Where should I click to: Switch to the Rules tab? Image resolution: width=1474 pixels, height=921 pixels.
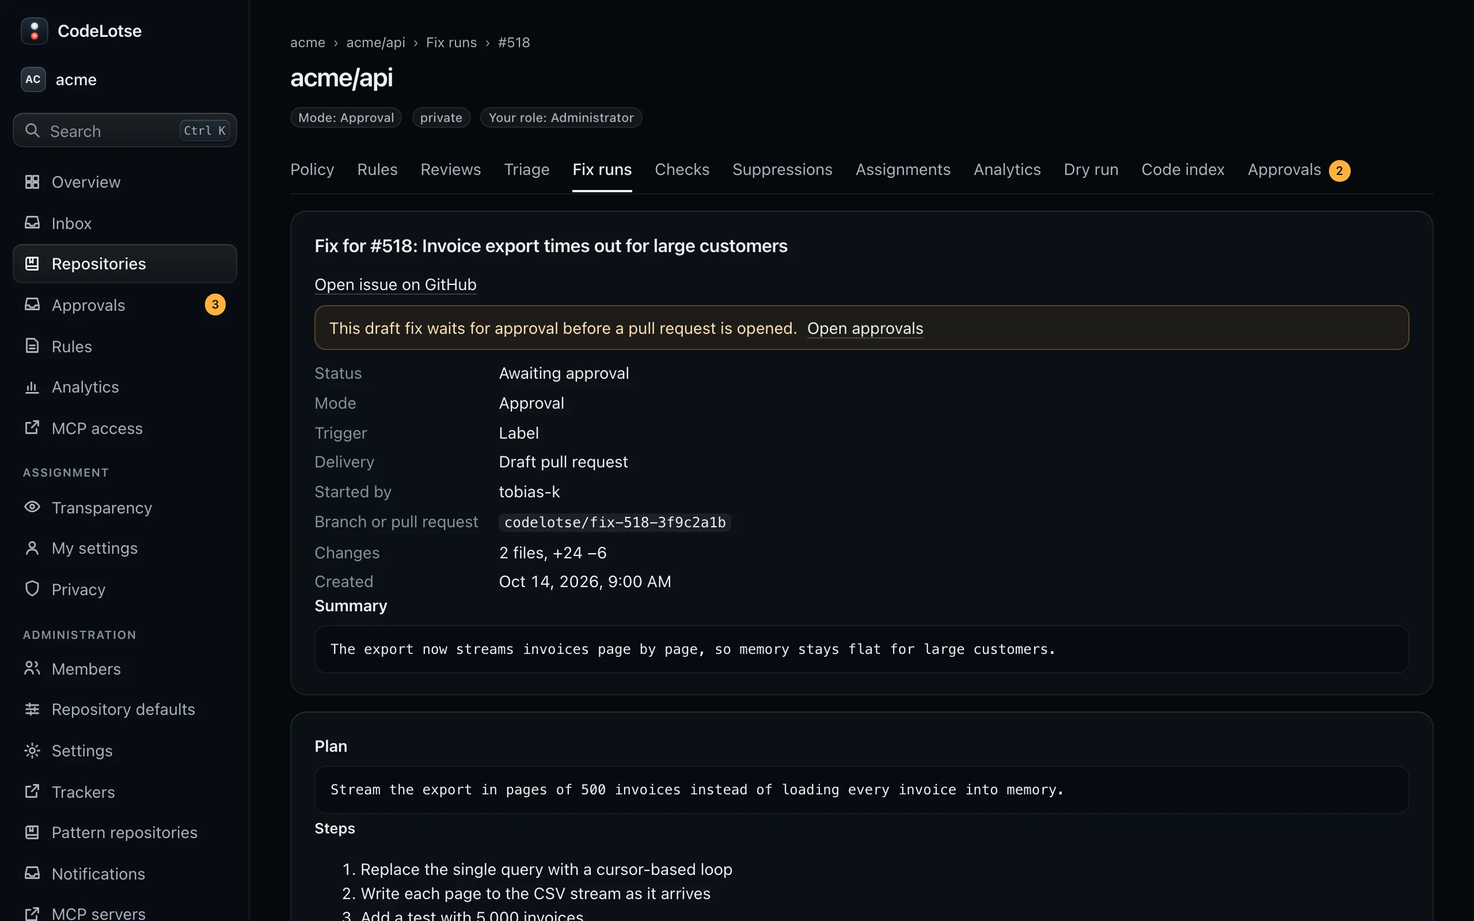[x=377, y=169]
